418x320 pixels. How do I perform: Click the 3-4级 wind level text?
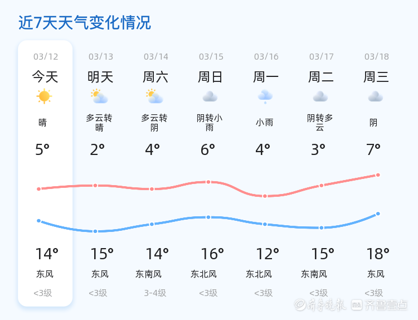[x=155, y=293]
